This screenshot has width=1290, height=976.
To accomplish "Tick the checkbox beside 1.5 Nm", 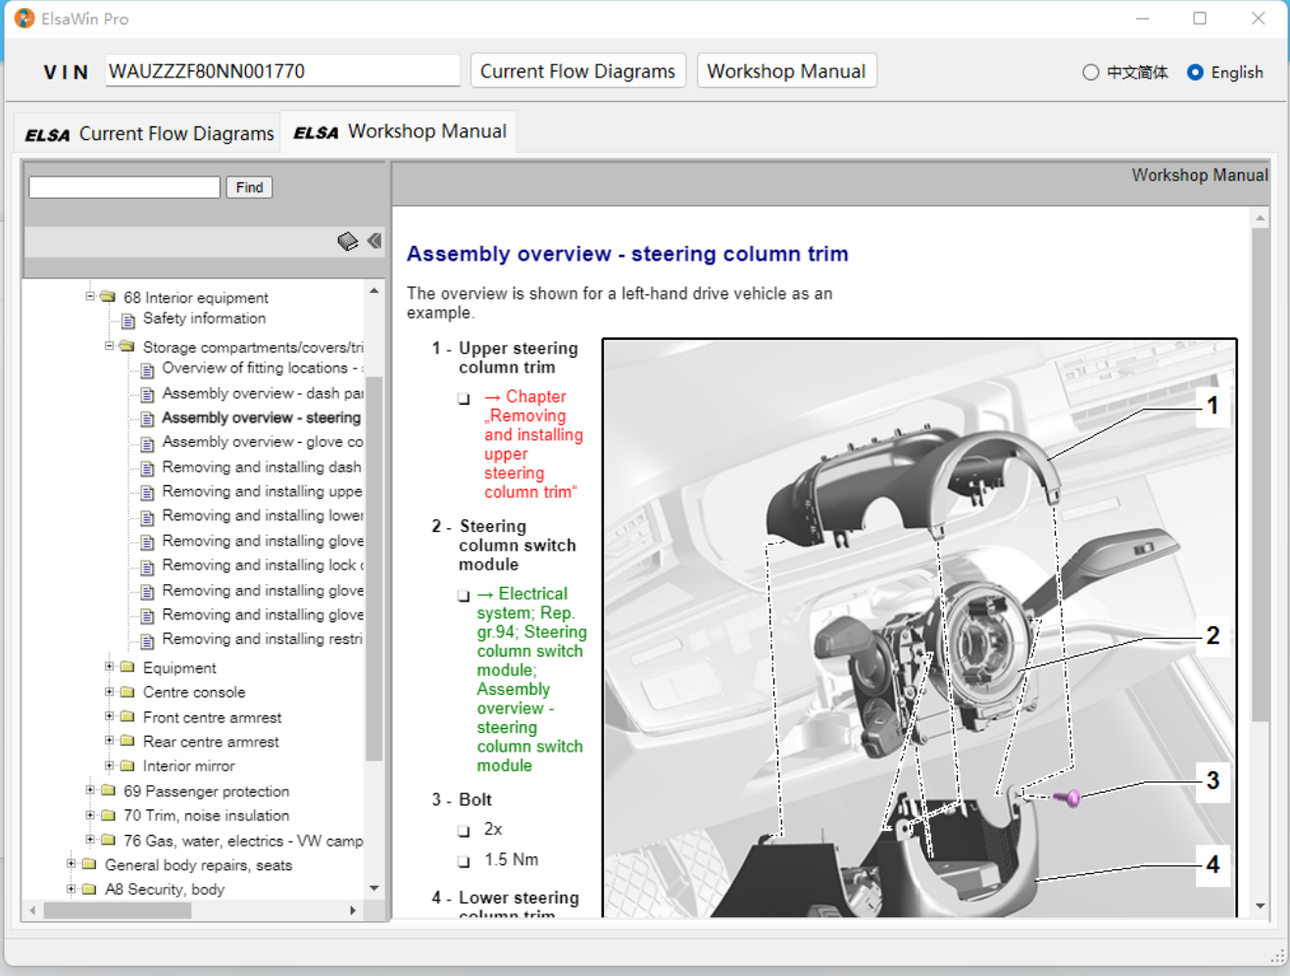I will click(x=464, y=862).
